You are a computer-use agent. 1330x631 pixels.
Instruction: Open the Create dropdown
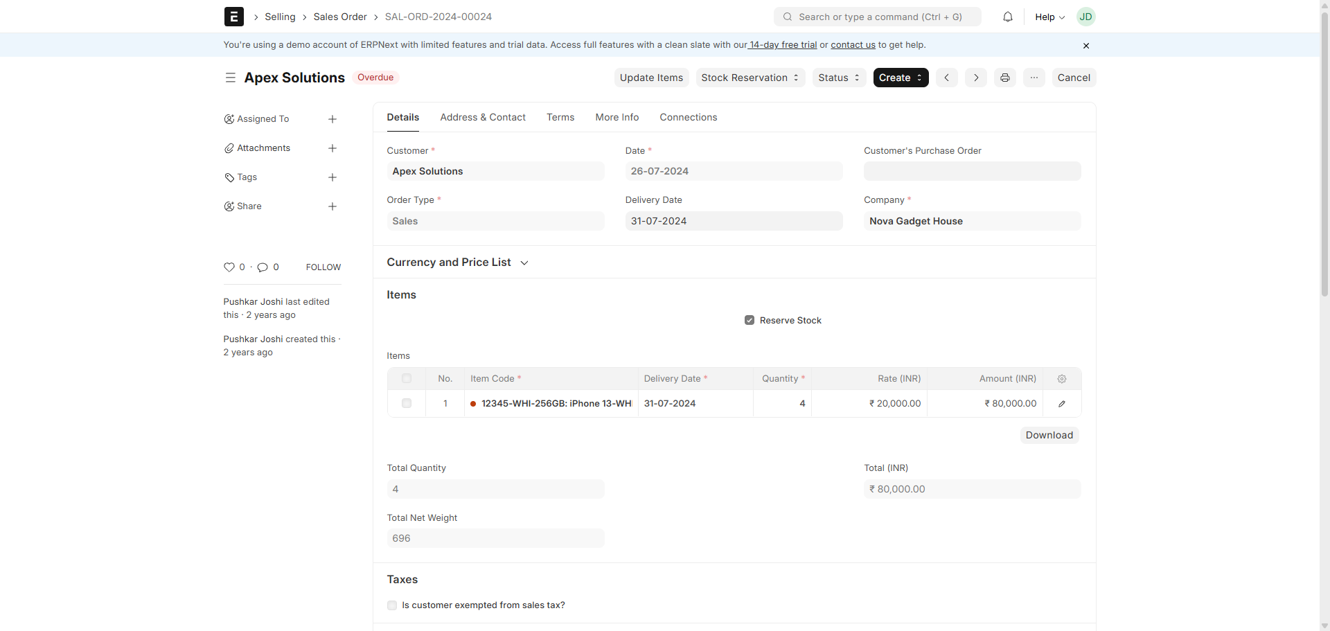pos(901,78)
